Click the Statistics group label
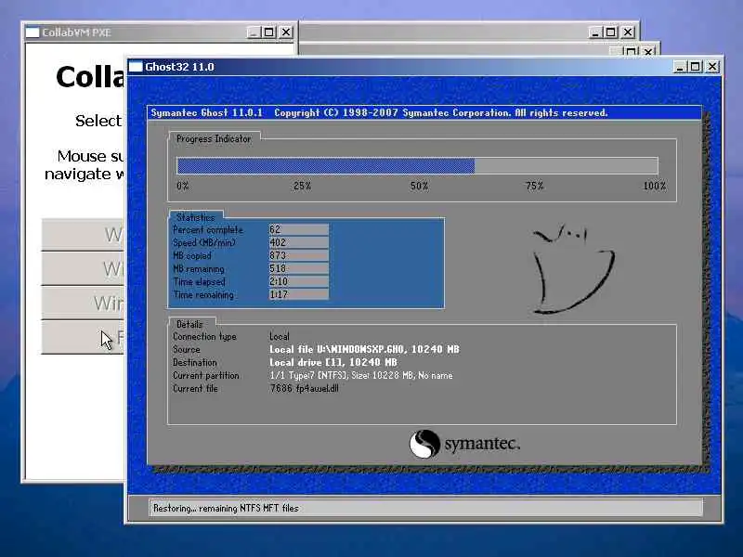The image size is (743, 557). tap(195, 217)
